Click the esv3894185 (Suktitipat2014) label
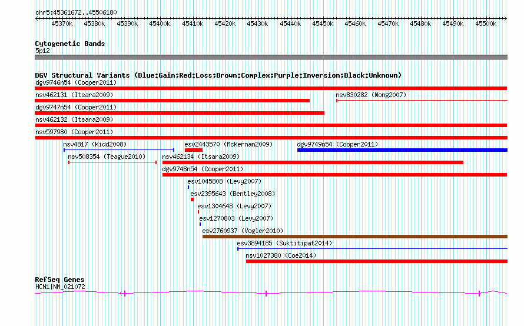Screen dimensions: 524x326 [x=284, y=243]
